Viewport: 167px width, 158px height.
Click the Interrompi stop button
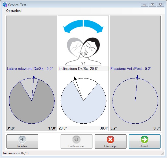click(x=110, y=141)
